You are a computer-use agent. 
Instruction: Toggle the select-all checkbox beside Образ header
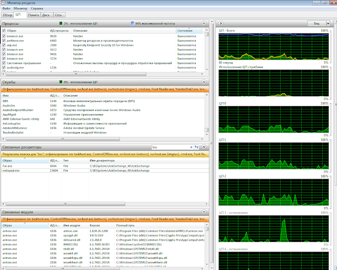point(4,31)
